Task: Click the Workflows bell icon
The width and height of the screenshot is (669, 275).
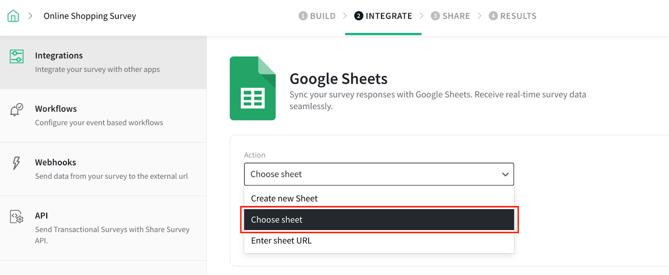Action: tap(17, 110)
